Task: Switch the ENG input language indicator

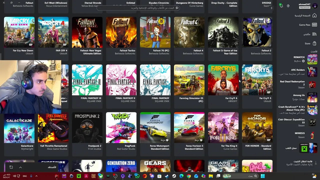Action: [25, 176]
